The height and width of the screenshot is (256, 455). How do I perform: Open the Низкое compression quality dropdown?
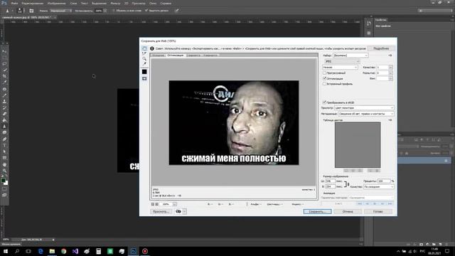(340, 67)
